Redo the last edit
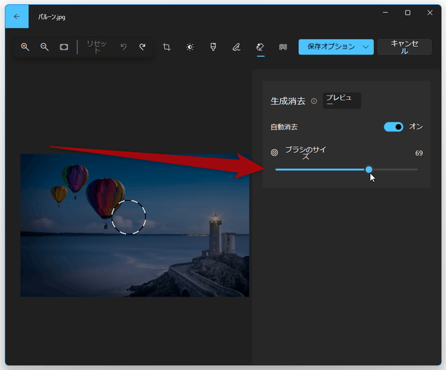 pos(142,47)
